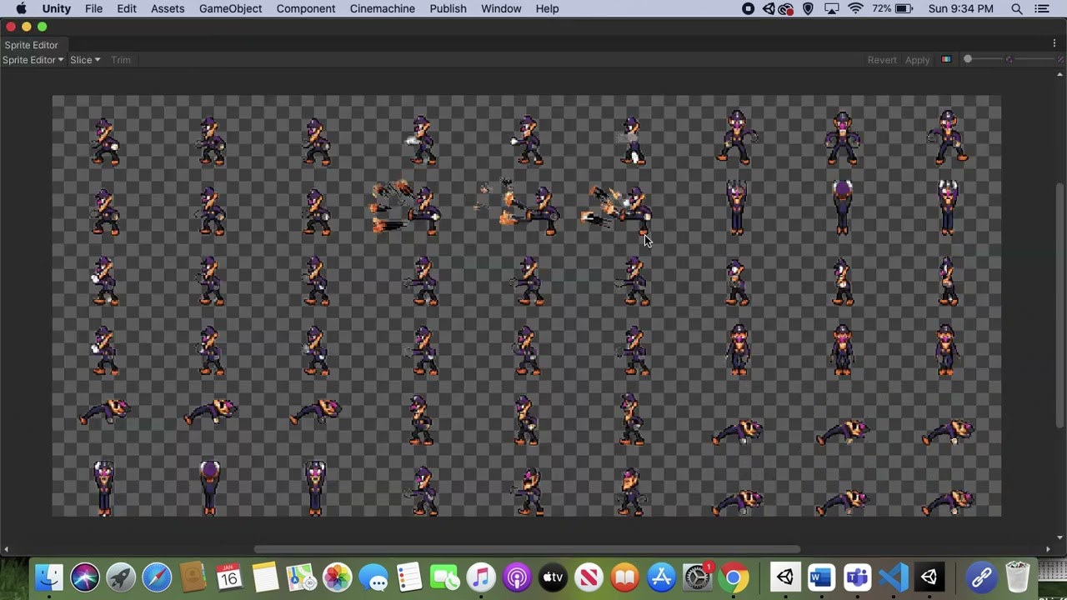Open the GameObject menu

(230, 8)
